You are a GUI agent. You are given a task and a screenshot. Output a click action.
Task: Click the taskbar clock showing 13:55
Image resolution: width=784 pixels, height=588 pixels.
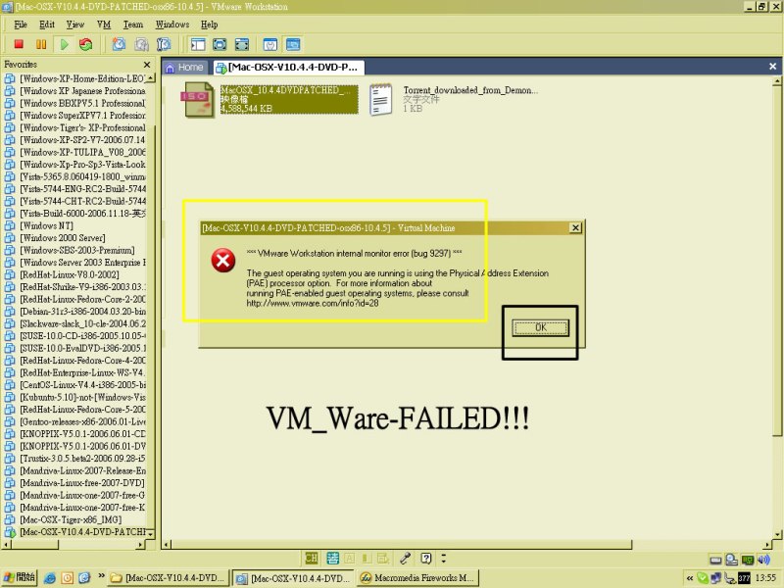coord(765,578)
